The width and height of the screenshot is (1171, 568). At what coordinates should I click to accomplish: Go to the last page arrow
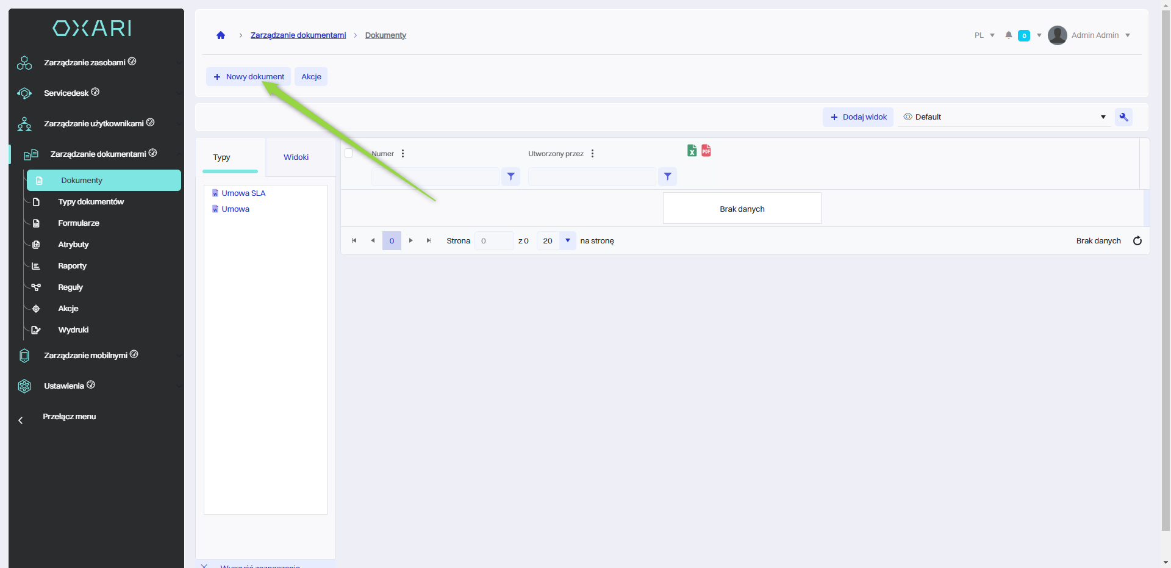tap(429, 241)
